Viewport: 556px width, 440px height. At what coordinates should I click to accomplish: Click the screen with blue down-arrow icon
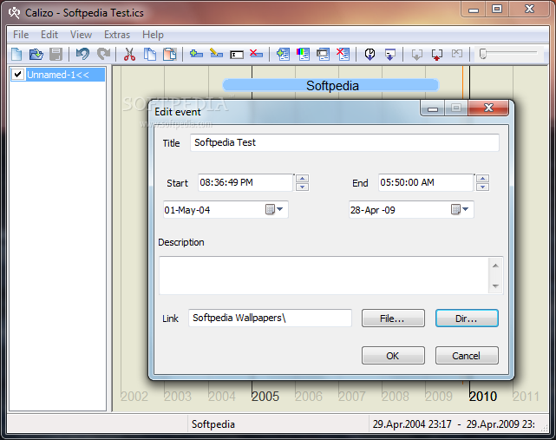click(x=390, y=55)
